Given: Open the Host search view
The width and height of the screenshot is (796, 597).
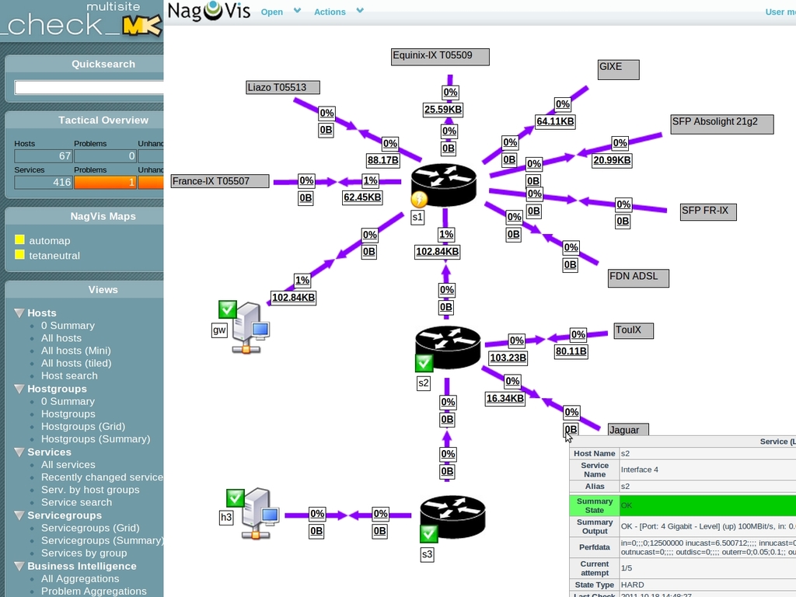Looking at the screenshot, I should (x=69, y=376).
